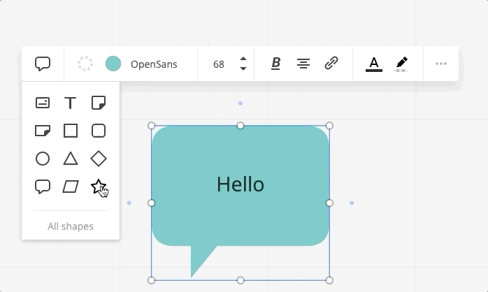Select the star shape

(99, 187)
